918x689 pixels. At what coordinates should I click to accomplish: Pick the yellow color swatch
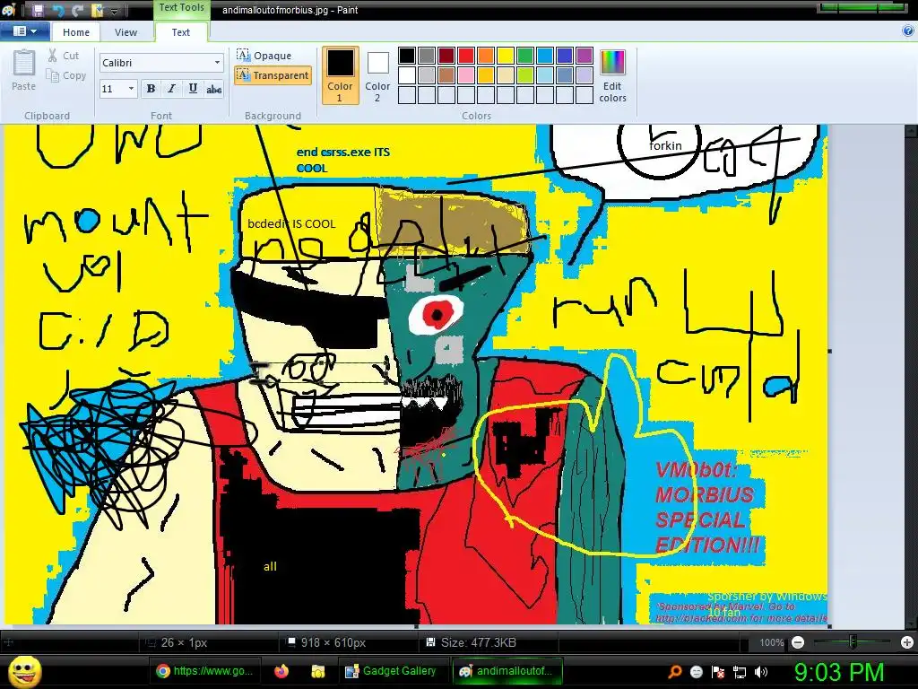[506, 56]
